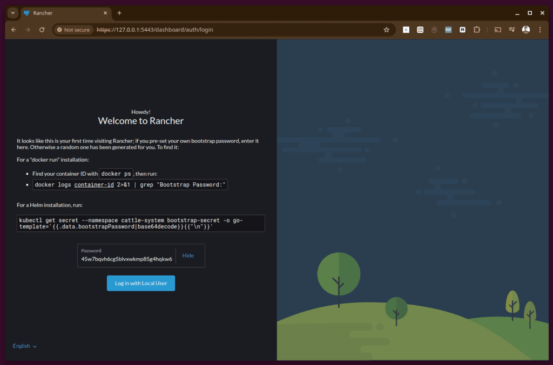Click the 'Welcome to Rancher' heading
553x365 pixels.
(x=141, y=121)
